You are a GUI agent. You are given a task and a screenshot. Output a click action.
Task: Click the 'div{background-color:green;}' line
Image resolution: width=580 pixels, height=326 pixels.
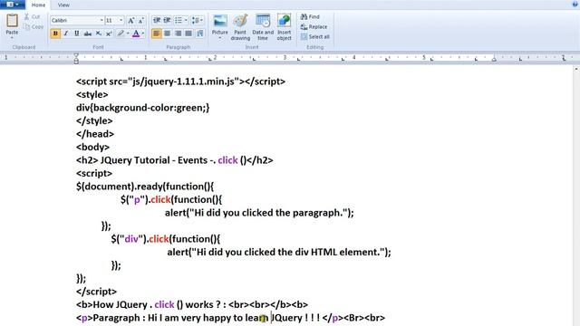coord(143,108)
